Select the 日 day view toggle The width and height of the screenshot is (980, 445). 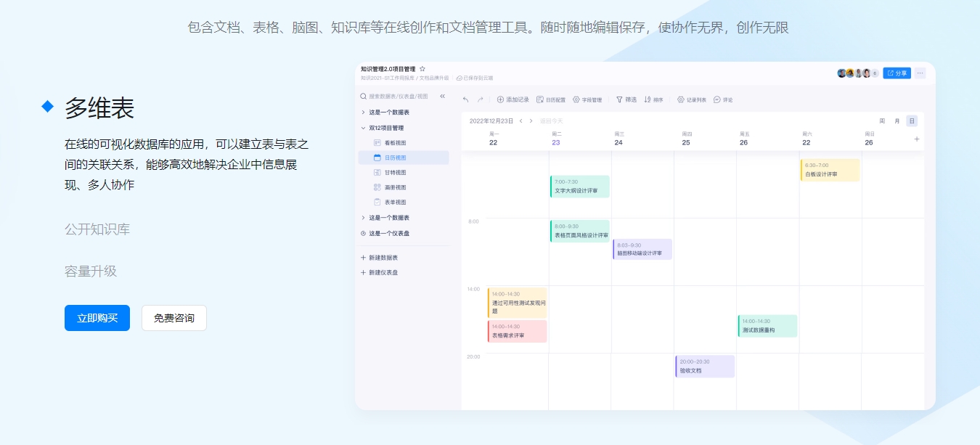pyautogui.click(x=912, y=121)
